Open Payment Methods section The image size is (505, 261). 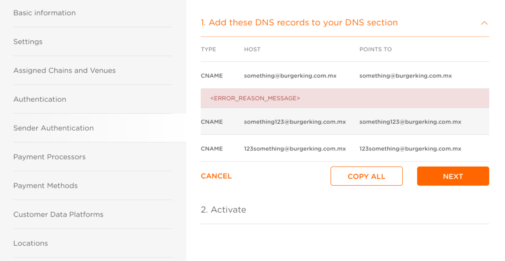click(46, 185)
